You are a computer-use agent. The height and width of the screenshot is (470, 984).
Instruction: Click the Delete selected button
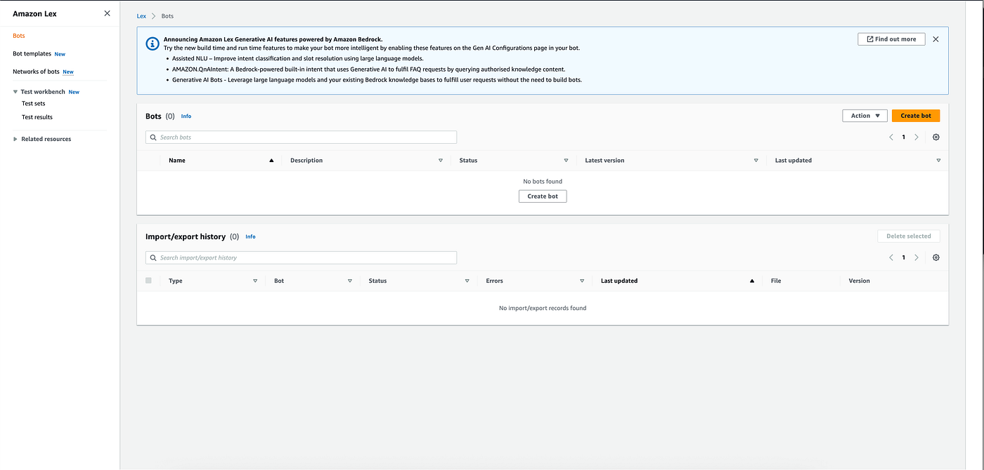pos(909,236)
